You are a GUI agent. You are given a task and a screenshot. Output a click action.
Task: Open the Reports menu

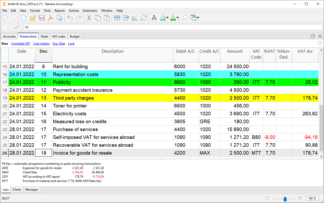[59, 11]
